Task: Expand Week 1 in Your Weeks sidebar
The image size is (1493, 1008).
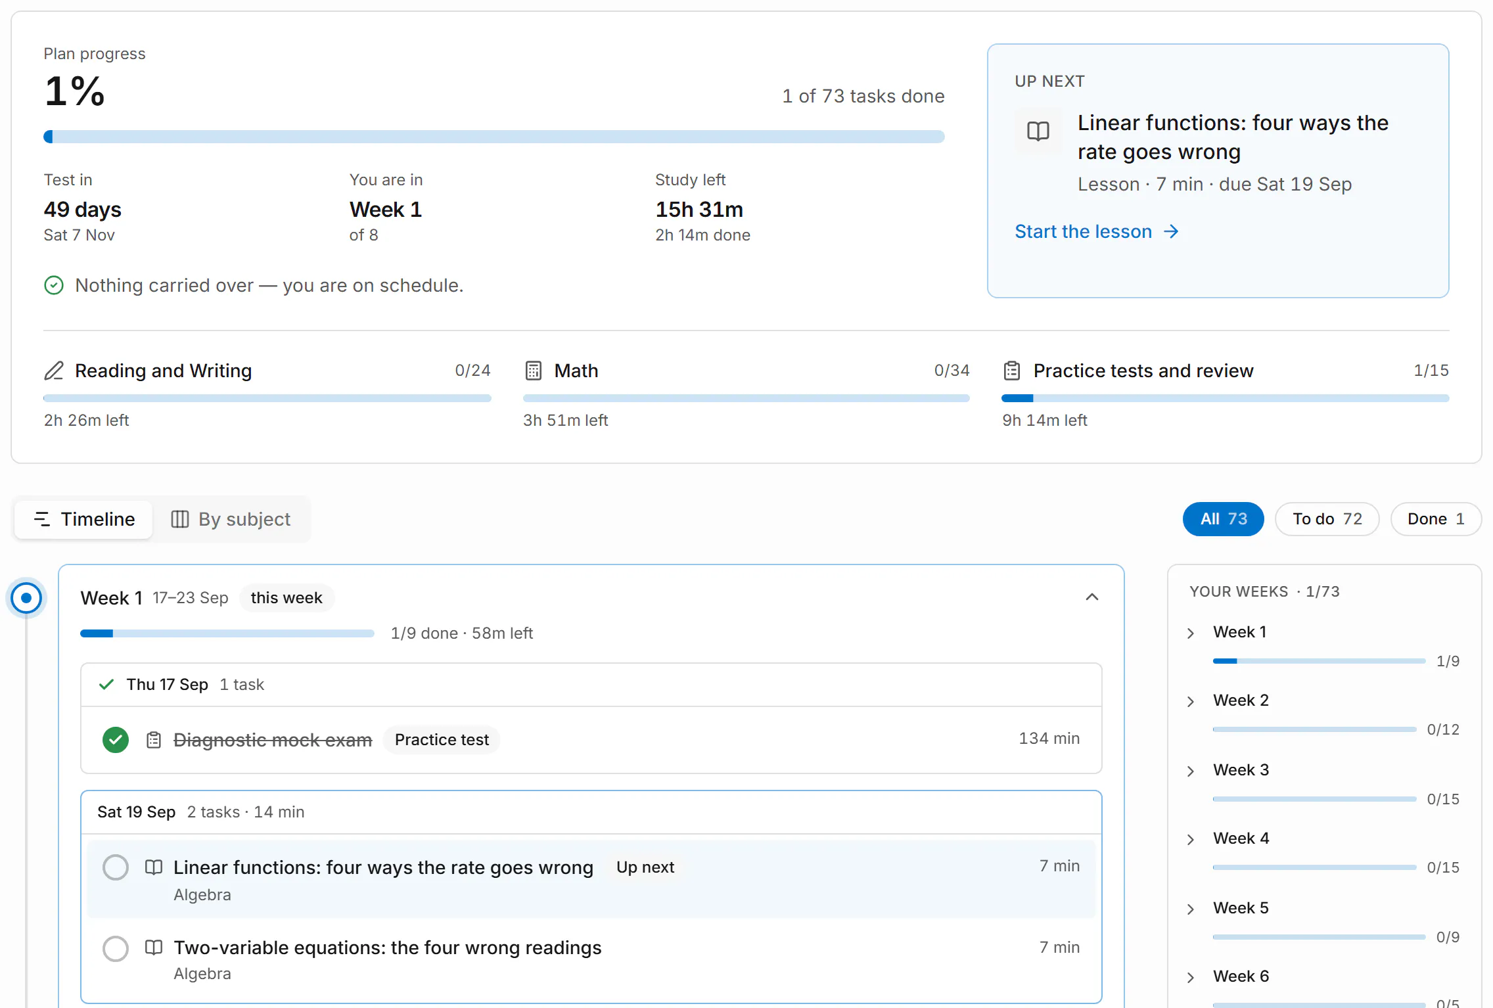Action: pyautogui.click(x=1191, y=633)
